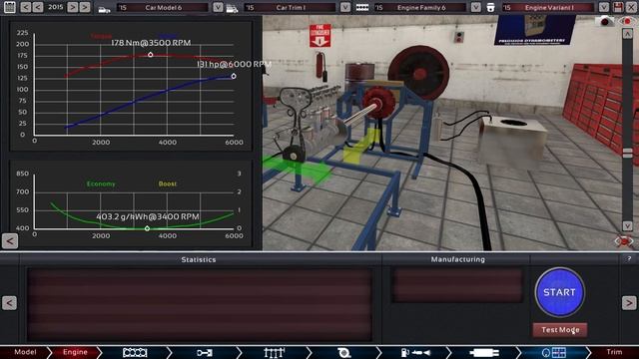Image resolution: width=639 pixels, height=359 pixels.
Task: Expand the Car Trim 1 dropdown
Action: point(345,7)
